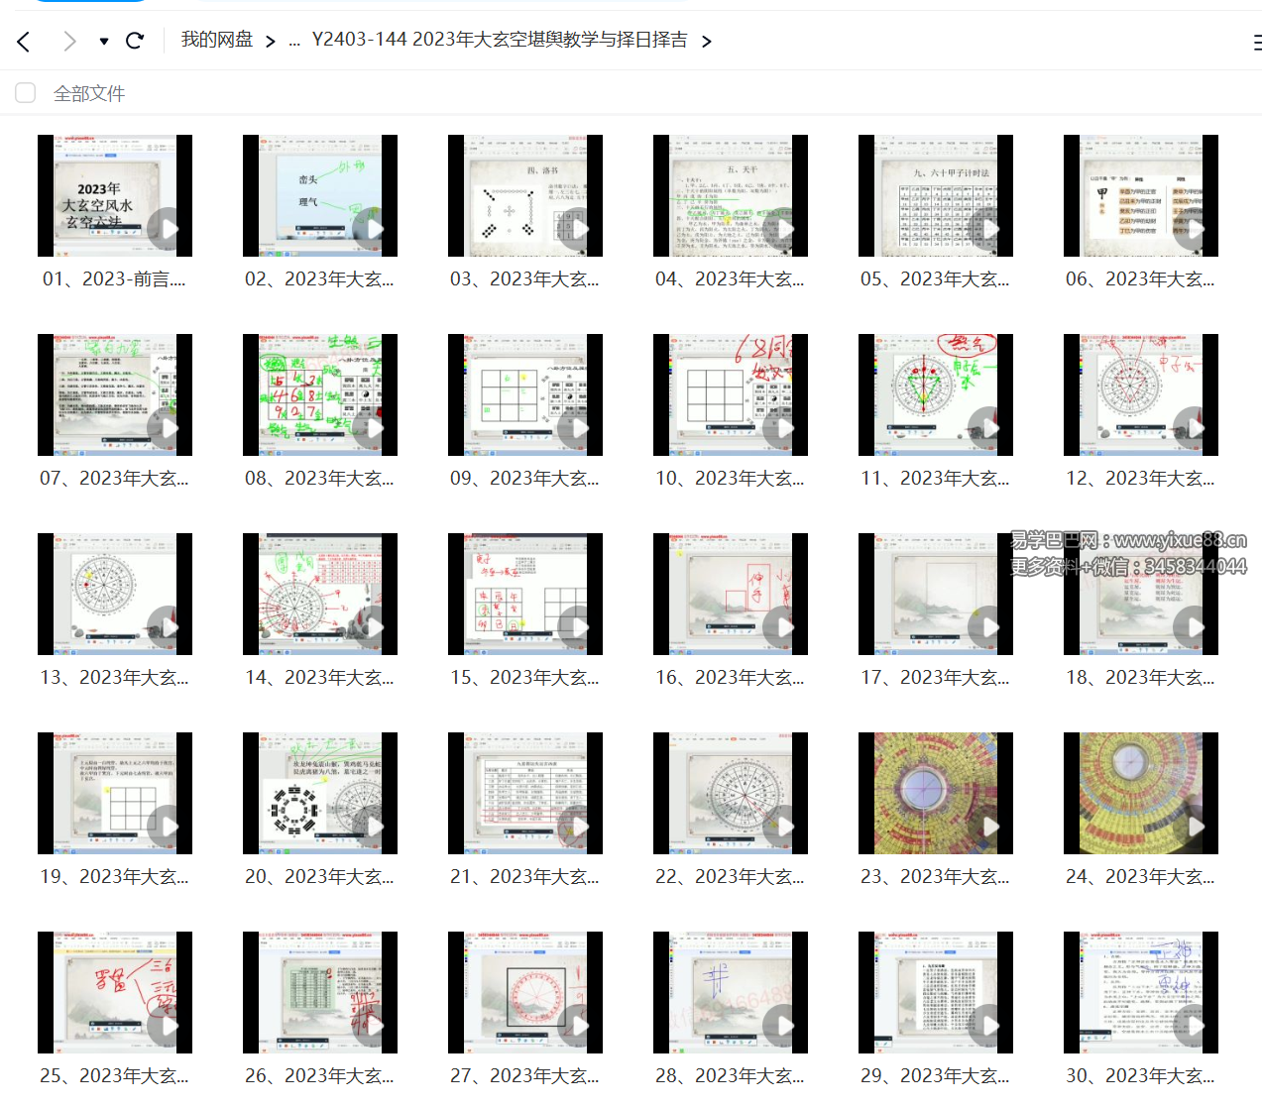Open the colorful luopan thumbnail video 24
1262x1107 pixels.
click(x=1140, y=793)
